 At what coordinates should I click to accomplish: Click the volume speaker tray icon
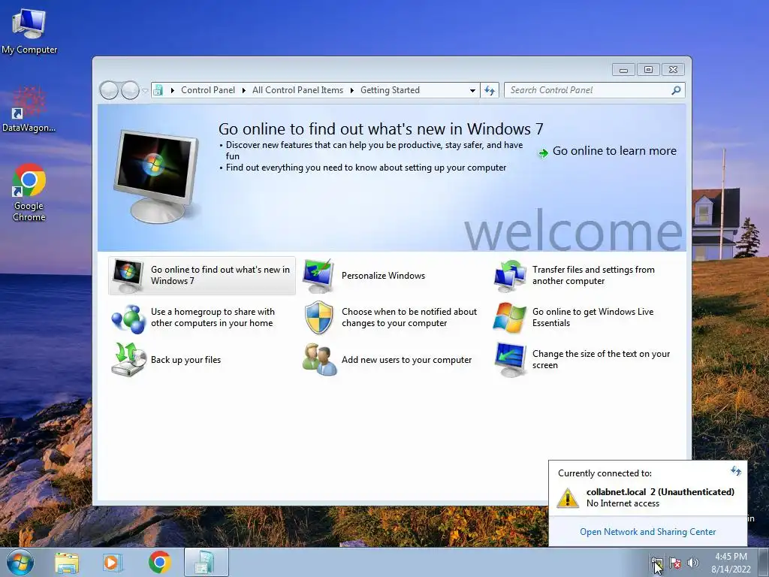(692, 563)
